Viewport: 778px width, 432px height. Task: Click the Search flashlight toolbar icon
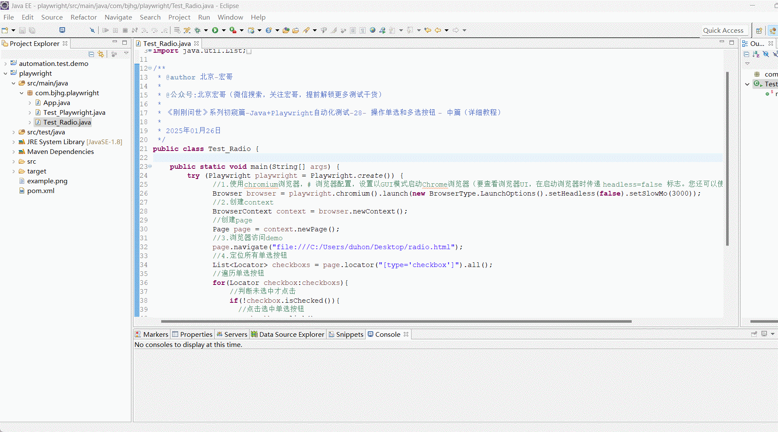(306, 30)
